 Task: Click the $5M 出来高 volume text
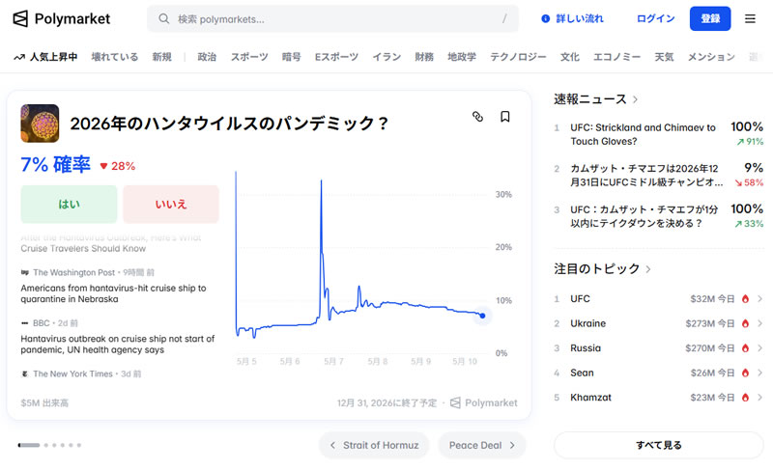click(x=44, y=403)
